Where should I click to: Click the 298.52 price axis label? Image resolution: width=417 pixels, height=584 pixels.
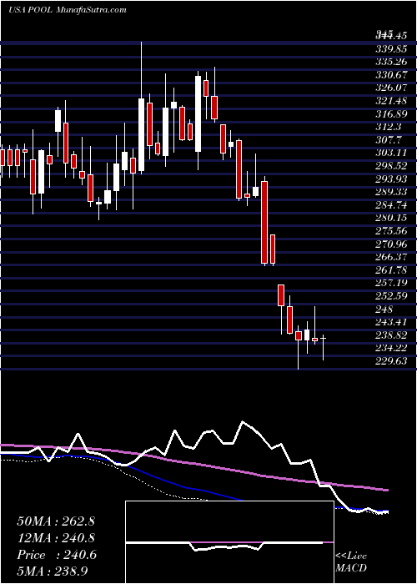click(391, 166)
